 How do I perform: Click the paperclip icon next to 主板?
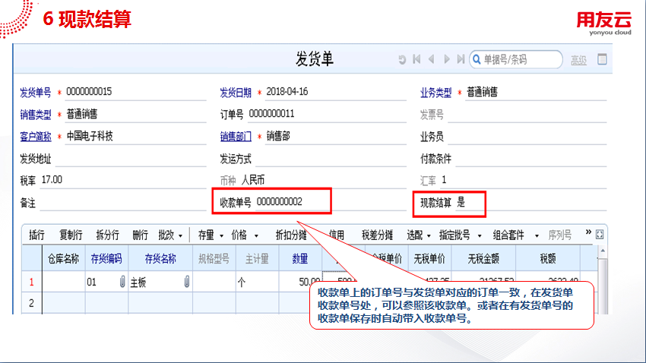pos(187,282)
